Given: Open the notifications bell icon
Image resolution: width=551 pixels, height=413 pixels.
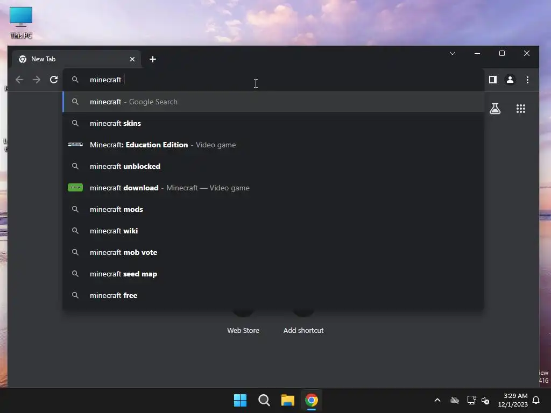Looking at the screenshot, I should (536, 400).
